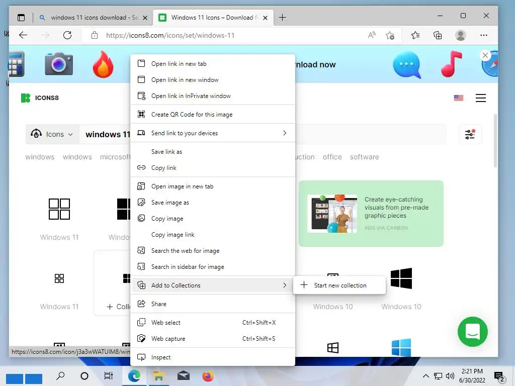Click the page vertical scrollbar
This screenshot has width=515, height=386.
(495, 141)
